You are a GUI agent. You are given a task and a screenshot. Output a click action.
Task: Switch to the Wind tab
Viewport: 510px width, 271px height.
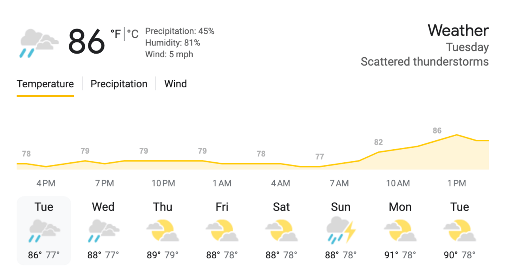click(x=176, y=84)
